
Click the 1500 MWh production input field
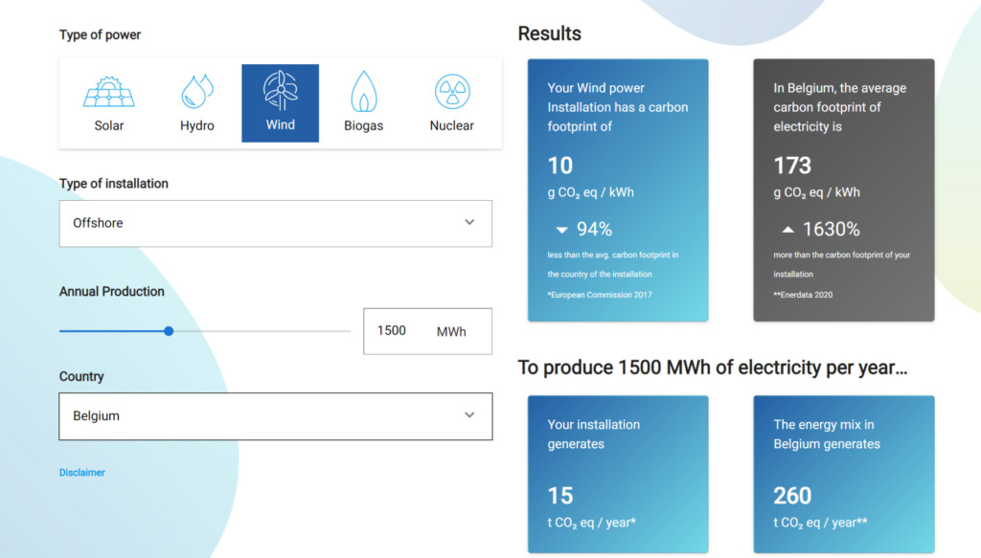click(428, 331)
